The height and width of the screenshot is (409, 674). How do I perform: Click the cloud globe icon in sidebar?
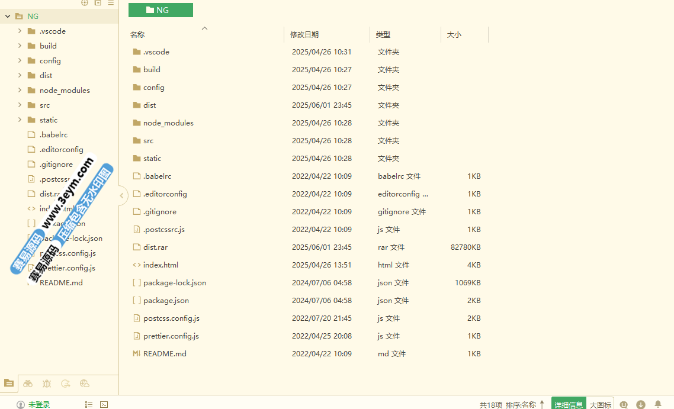coord(85,384)
